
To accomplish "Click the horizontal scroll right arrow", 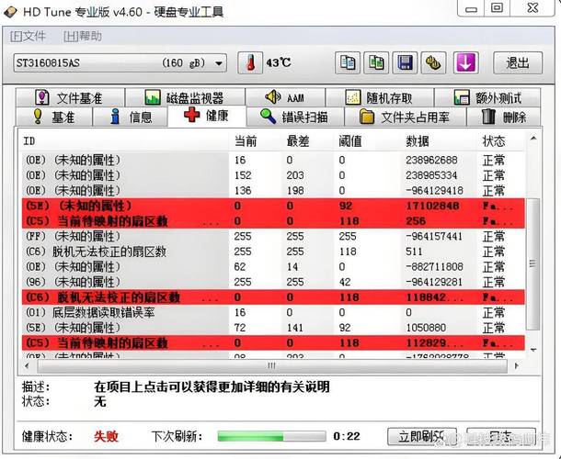I will [516, 365].
